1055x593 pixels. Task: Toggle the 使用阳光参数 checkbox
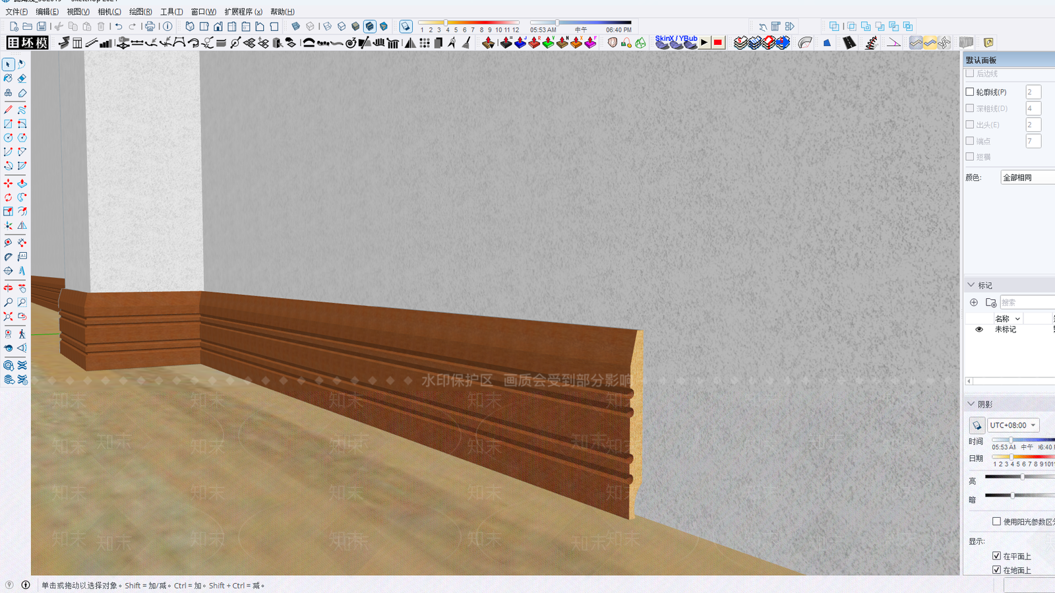997,521
